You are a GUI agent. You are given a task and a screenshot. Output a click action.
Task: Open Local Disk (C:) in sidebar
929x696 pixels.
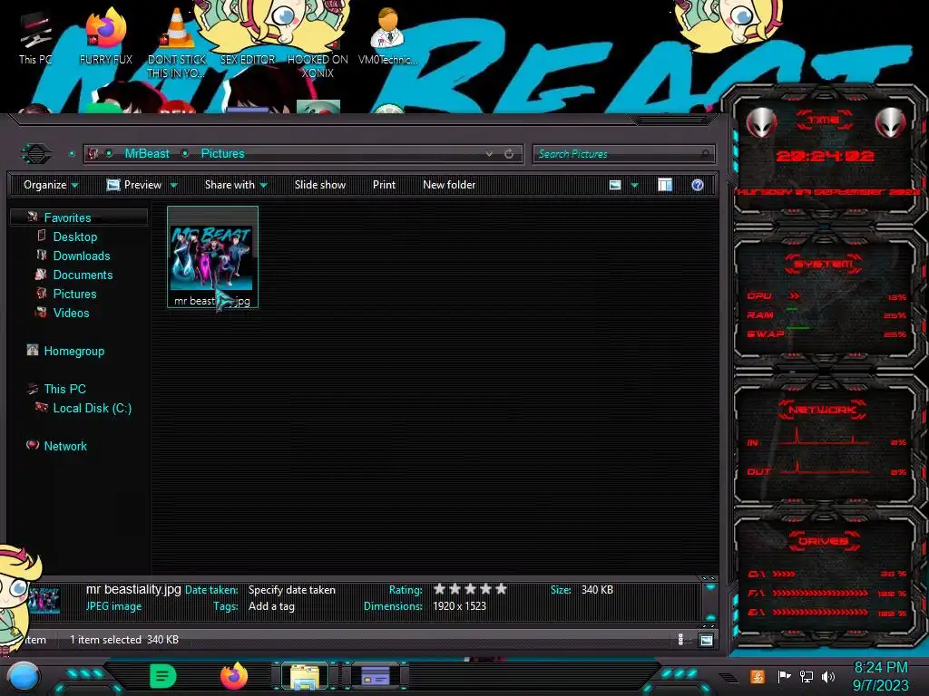coord(93,408)
